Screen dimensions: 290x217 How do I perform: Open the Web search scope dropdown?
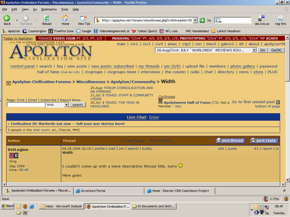pos(66,105)
